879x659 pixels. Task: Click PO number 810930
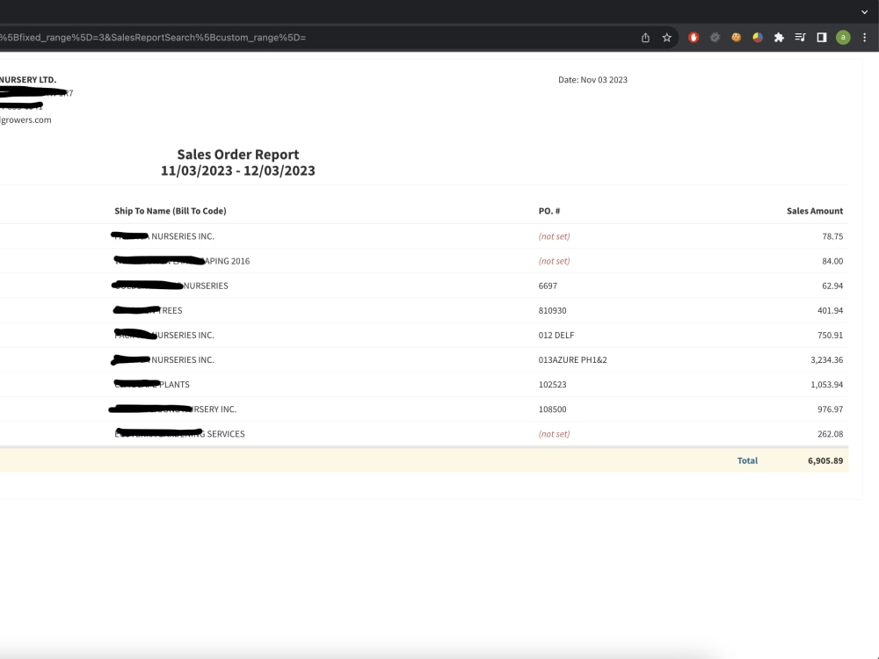coord(552,310)
